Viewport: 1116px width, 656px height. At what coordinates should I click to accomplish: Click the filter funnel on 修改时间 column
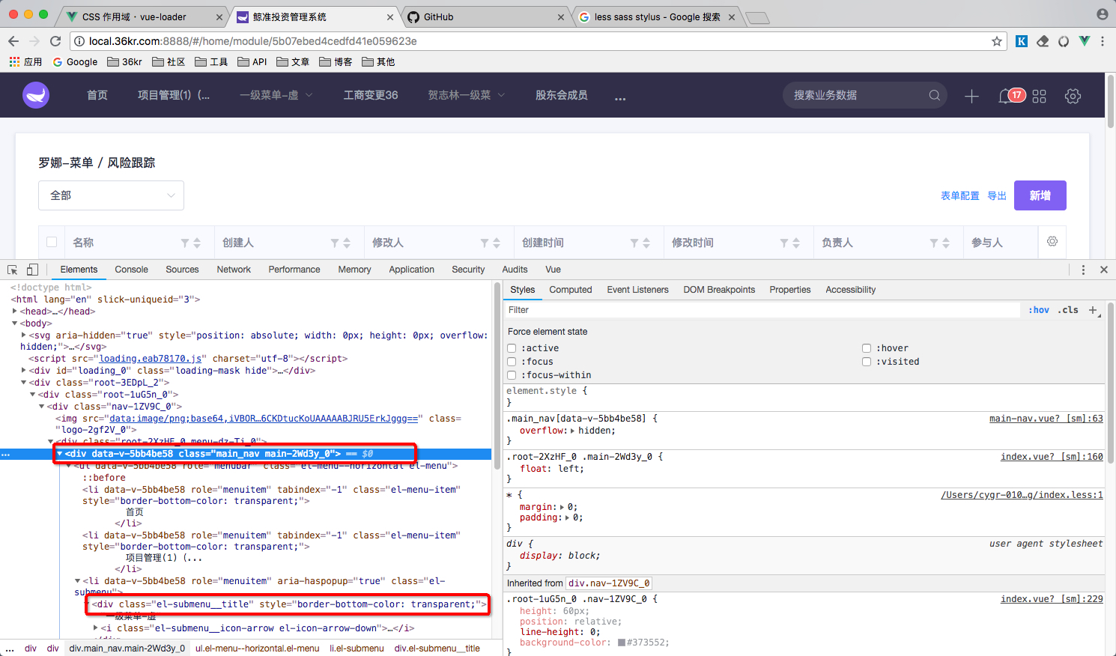click(x=784, y=243)
